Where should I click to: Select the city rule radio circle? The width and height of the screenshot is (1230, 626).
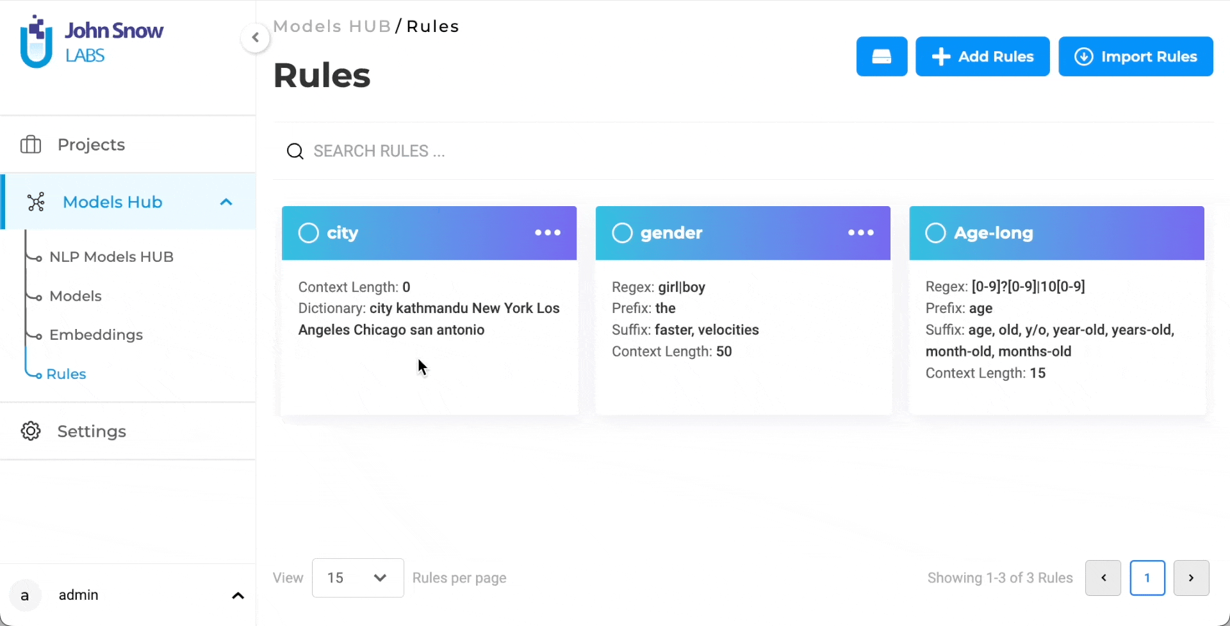point(309,233)
